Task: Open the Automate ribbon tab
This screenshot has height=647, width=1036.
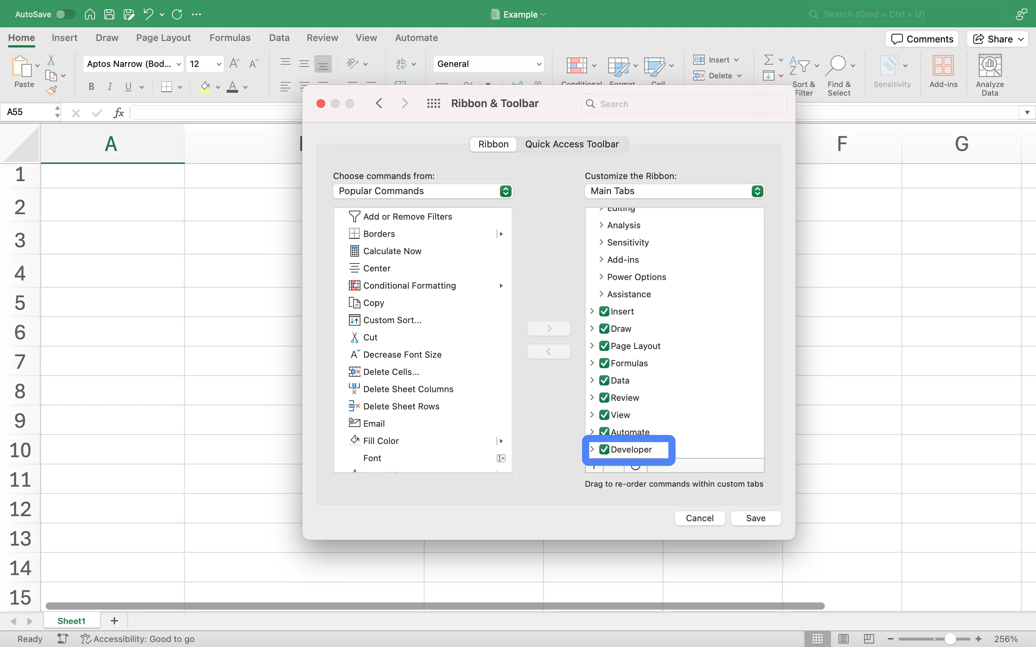Action: (x=416, y=38)
